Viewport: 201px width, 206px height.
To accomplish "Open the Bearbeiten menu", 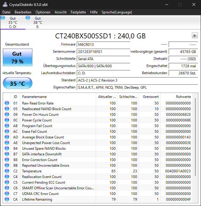I will click(x=23, y=12).
